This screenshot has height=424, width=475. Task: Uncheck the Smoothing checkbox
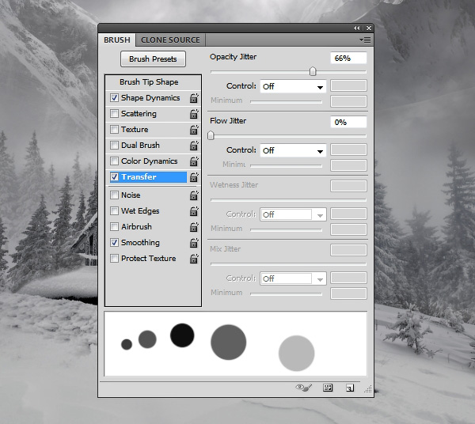(114, 242)
